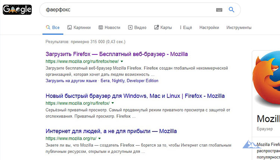Open result Интернет для людей, а не для прибыли
The width and height of the screenshot is (280, 160).
coord(111,131)
